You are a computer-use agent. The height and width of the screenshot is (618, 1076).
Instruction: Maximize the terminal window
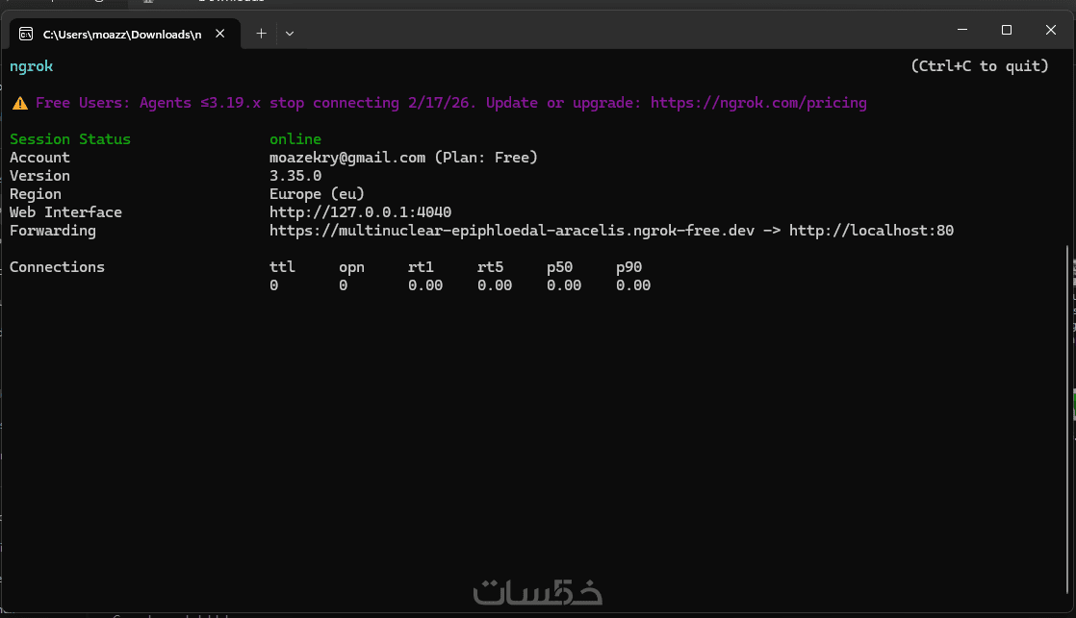pos(1006,30)
